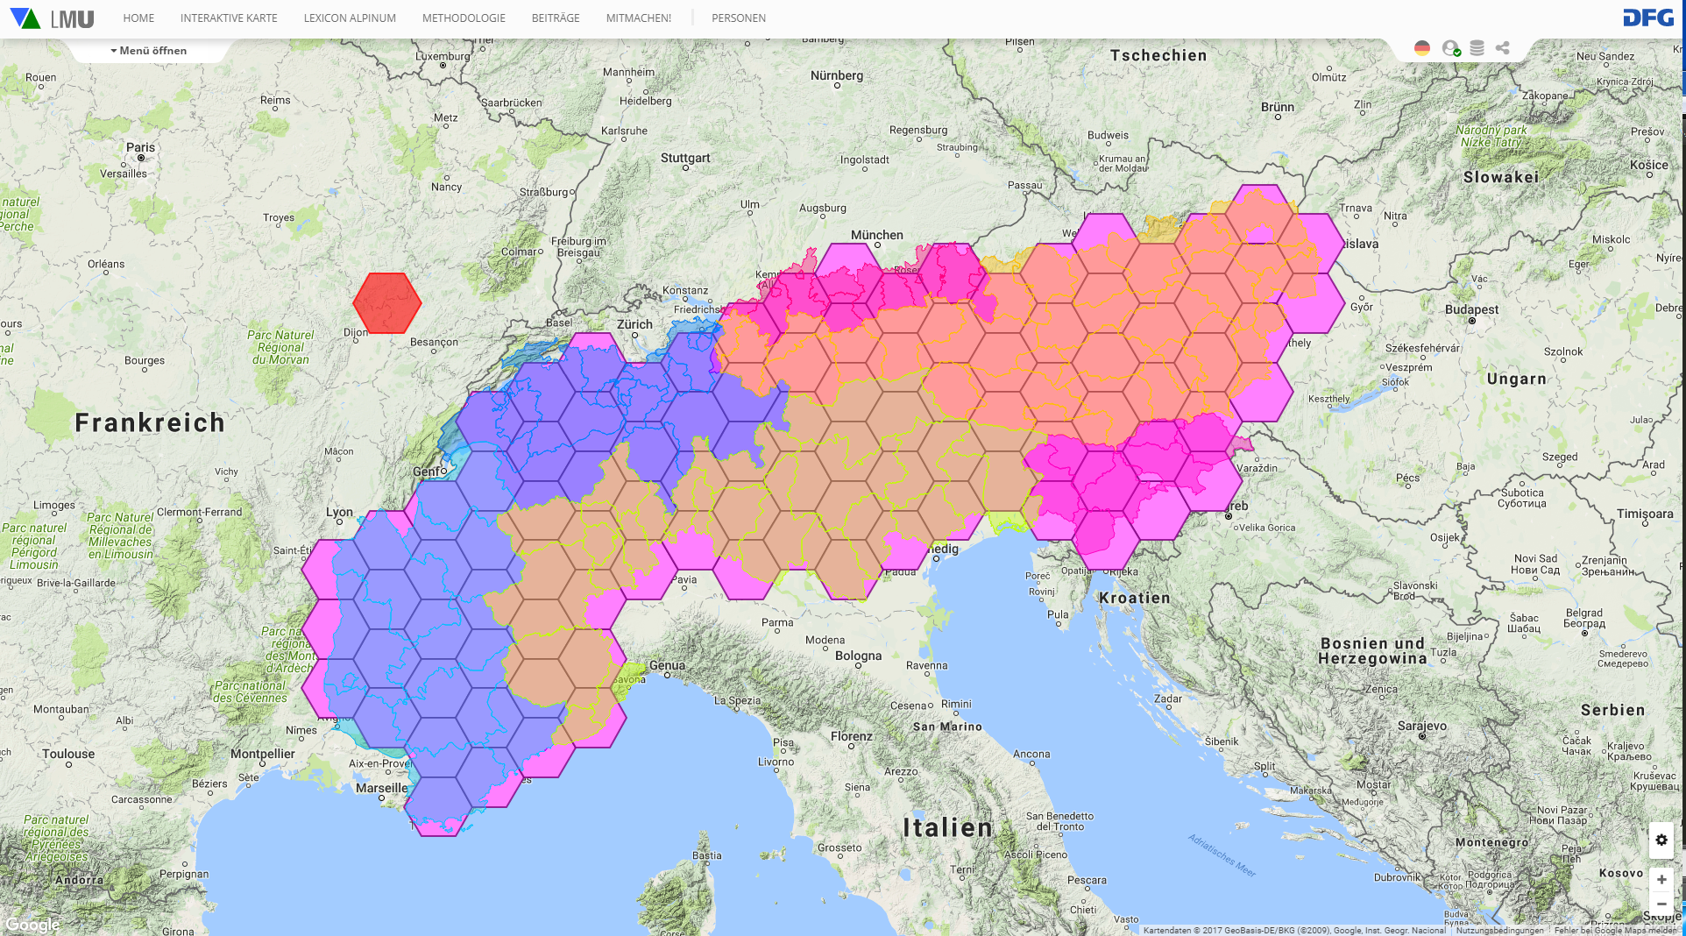Select the red hexagon near Dijon
This screenshot has height=936, width=1686.
(386, 303)
